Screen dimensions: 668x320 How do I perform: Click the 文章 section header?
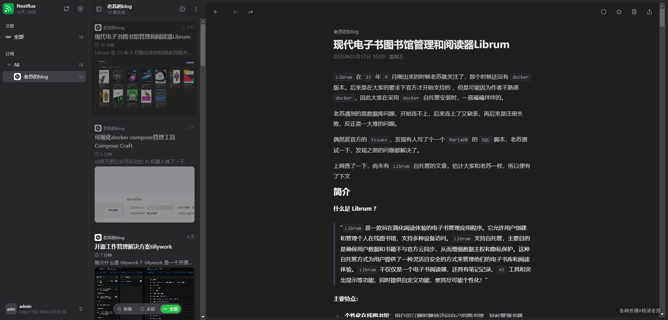click(10, 26)
